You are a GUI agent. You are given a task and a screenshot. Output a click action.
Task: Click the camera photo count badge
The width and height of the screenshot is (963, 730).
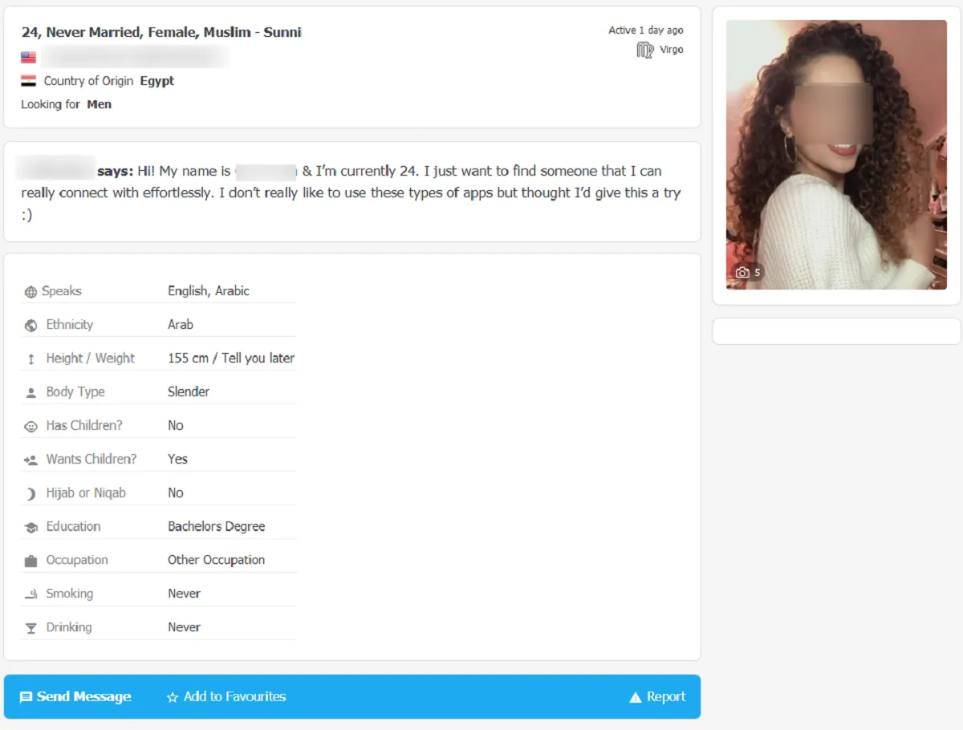point(747,273)
